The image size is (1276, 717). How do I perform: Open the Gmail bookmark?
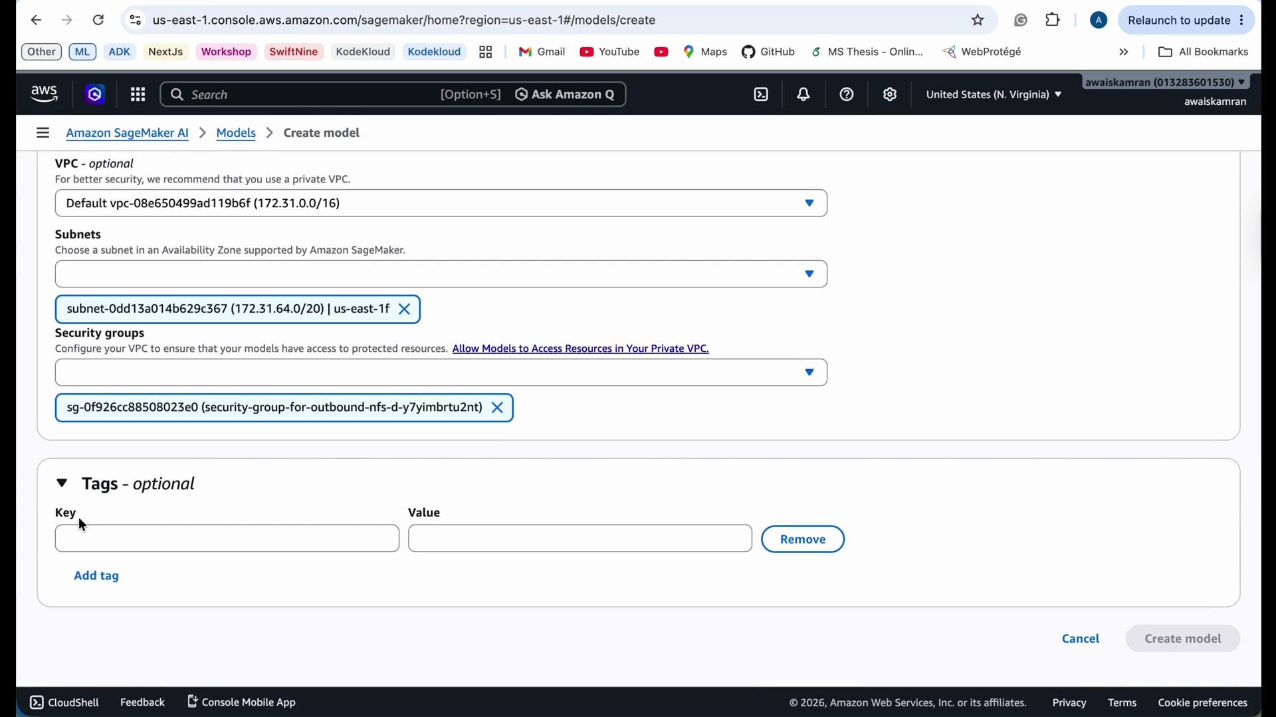[x=542, y=52]
